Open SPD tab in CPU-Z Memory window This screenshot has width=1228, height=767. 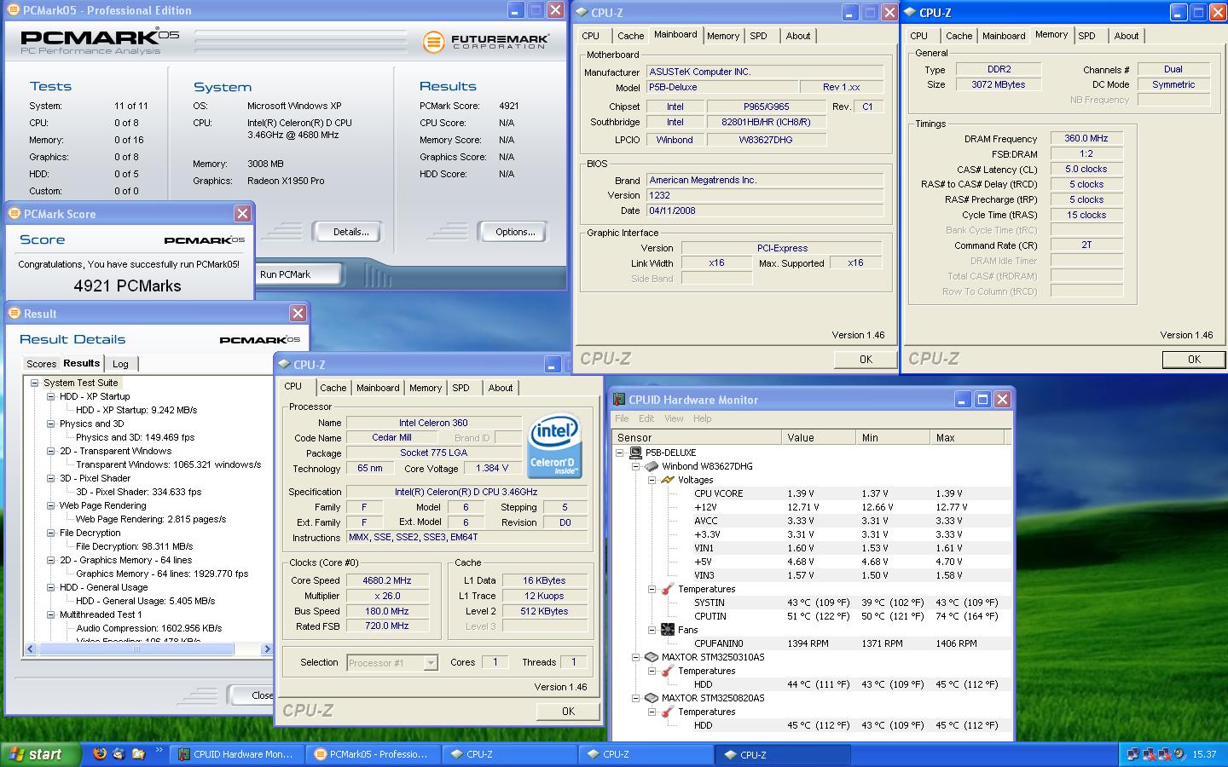point(1086,36)
